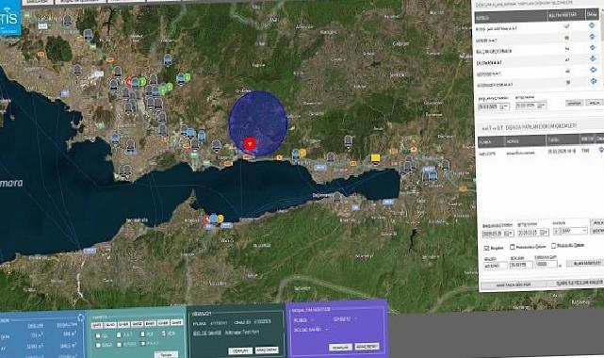The image size is (604, 358).
Task: Click the locate icon in the second row of the top table
Action: pyautogui.click(x=593, y=37)
